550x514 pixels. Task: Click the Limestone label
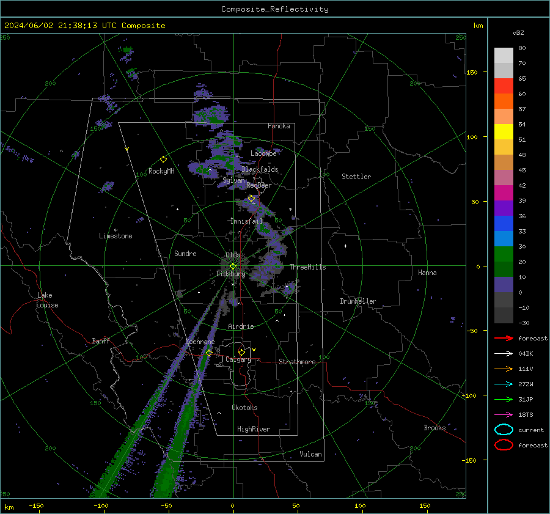116,236
